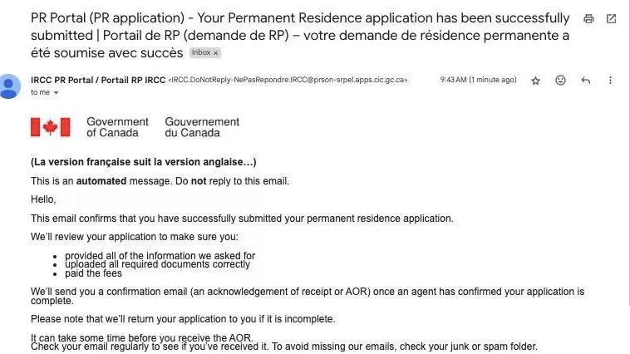Remove the Inbox label using its x
The height and width of the screenshot is (354, 630).
pyautogui.click(x=217, y=52)
